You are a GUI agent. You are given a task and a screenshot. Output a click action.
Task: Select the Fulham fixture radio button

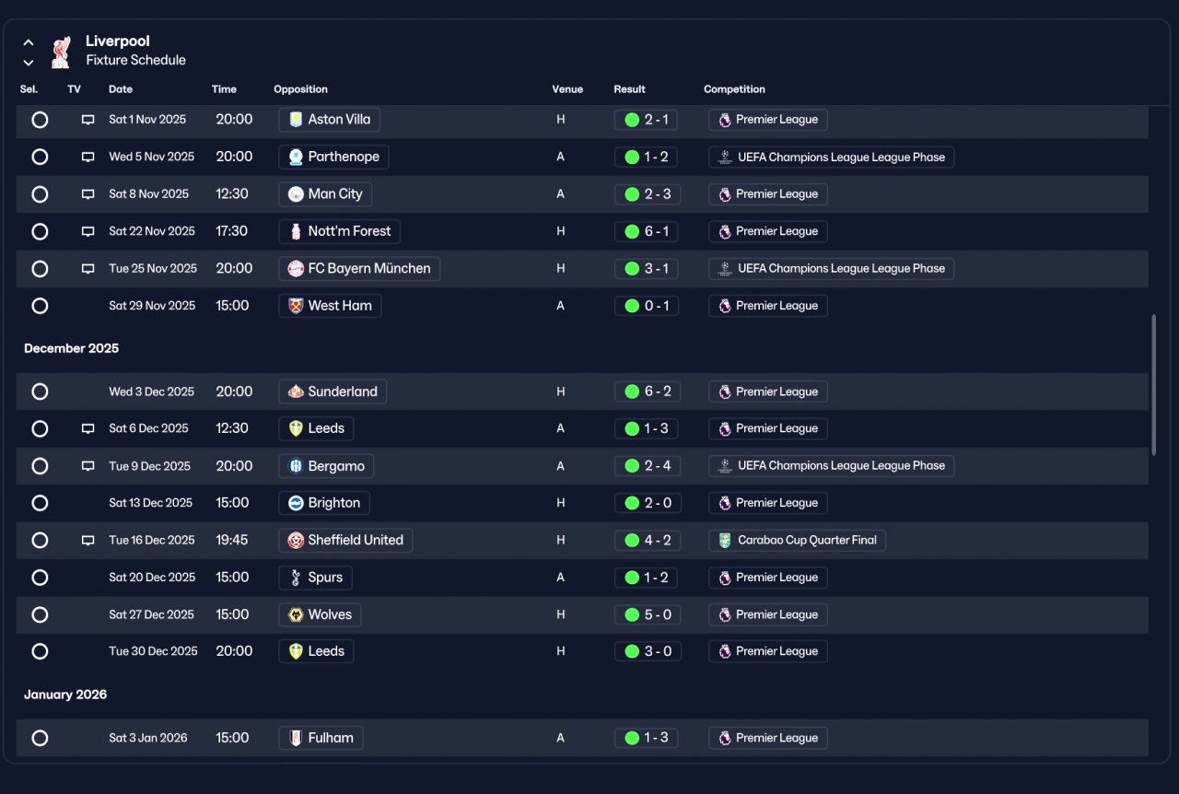tap(40, 738)
